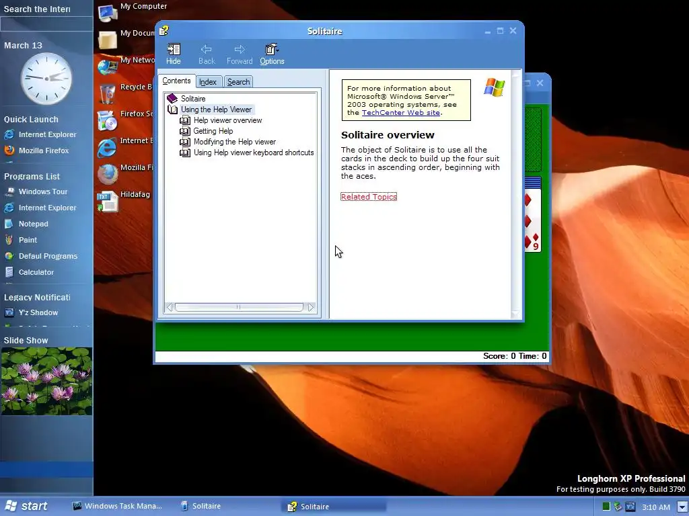689x516 pixels.
Task: Open Calculator from Programs List
Action: (x=29, y=273)
